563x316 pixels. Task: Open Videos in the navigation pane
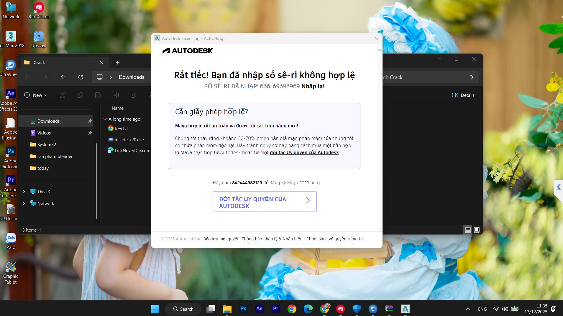pos(44,133)
